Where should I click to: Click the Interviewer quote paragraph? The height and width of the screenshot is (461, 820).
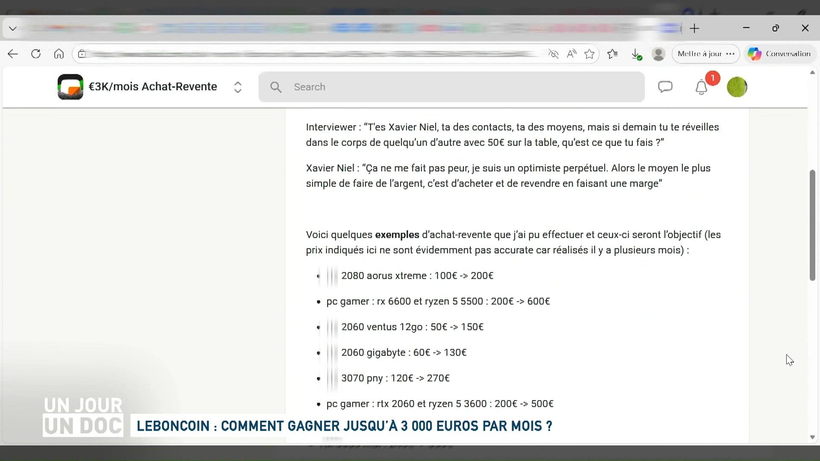pyautogui.click(x=512, y=135)
